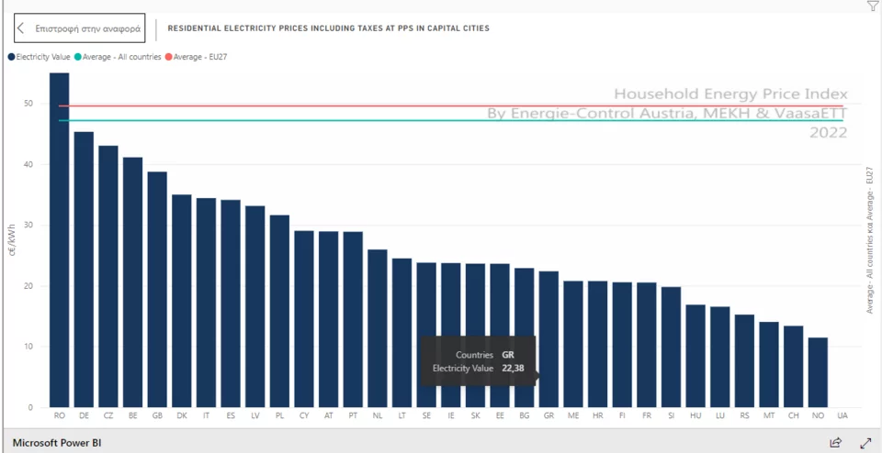The width and height of the screenshot is (882, 453).
Task: Select the Electricity Value legend marker
Action: [11, 57]
